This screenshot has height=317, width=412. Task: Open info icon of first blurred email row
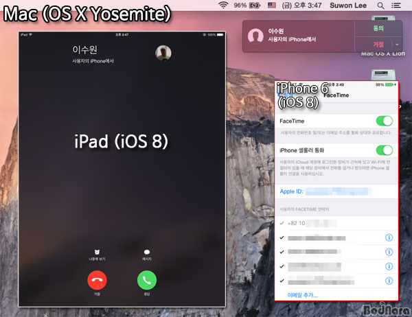point(389,237)
